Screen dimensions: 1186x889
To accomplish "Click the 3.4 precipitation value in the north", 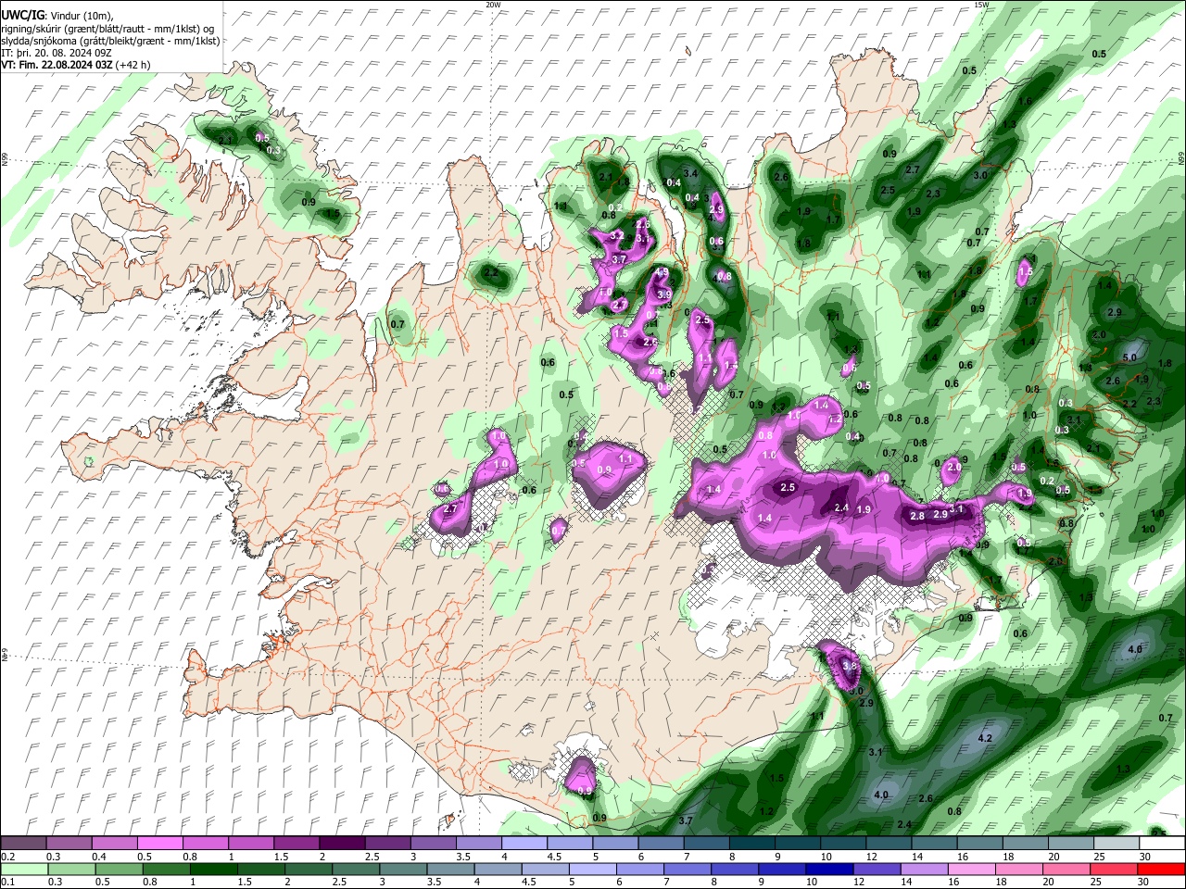I will (x=689, y=173).
